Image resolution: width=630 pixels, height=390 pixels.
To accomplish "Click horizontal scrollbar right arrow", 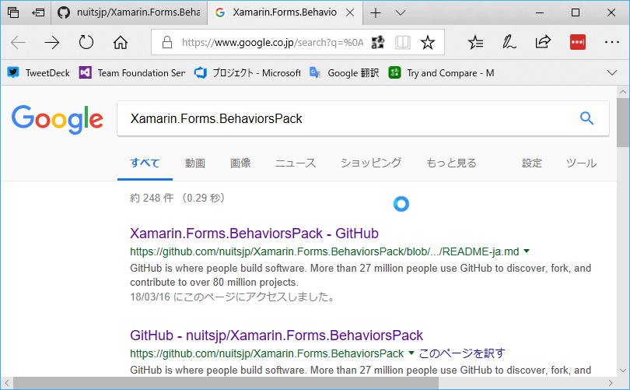I will point(610,383).
